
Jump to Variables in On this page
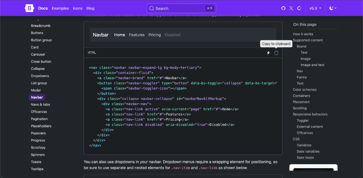(304, 145)
